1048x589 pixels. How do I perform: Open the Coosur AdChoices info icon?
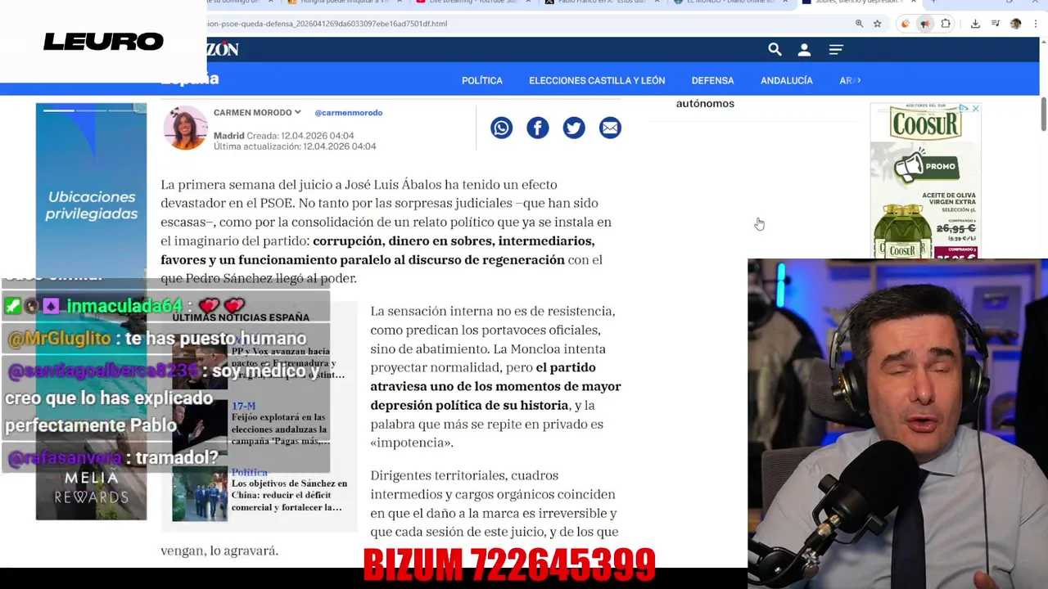(964, 108)
